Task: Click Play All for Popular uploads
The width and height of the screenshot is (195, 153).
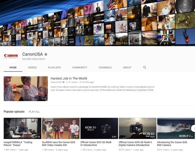Action: tap(34, 112)
